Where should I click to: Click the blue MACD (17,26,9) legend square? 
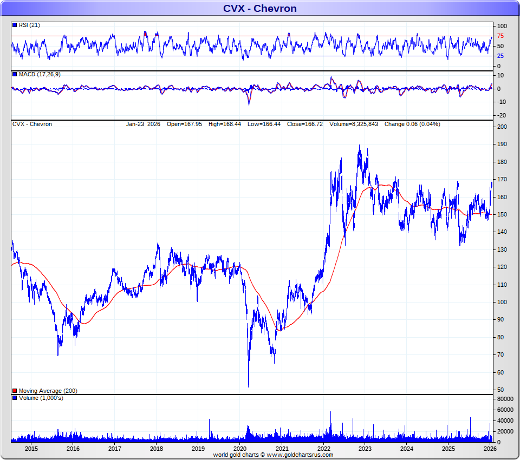coord(15,74)
